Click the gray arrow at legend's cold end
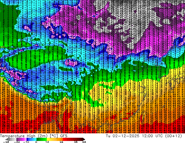This screenshot has width=185, height=143. (x=6, y=139)
